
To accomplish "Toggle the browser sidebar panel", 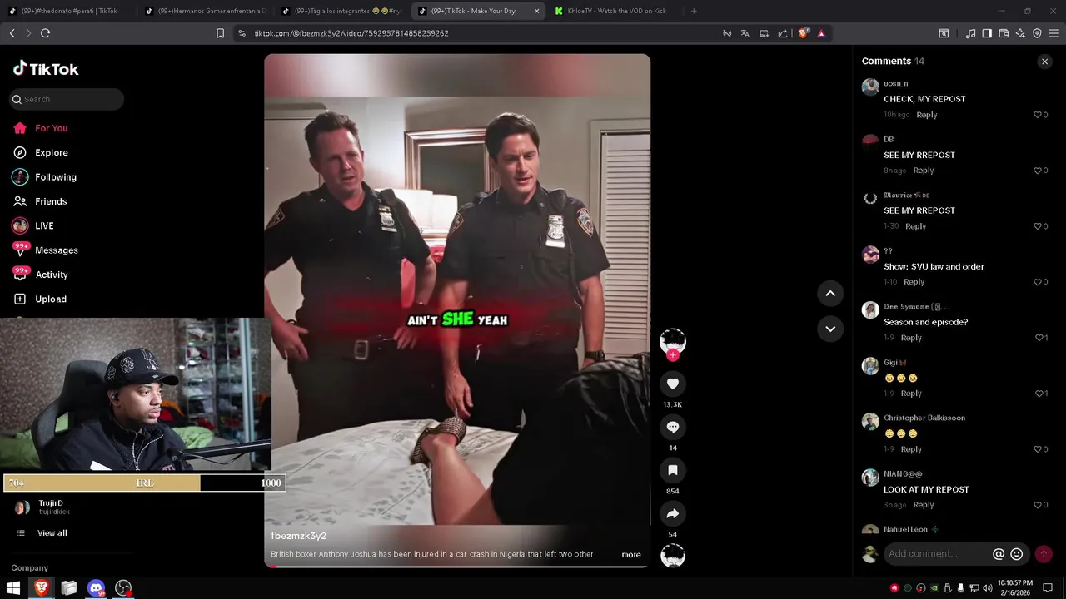I will coord(987,33).
